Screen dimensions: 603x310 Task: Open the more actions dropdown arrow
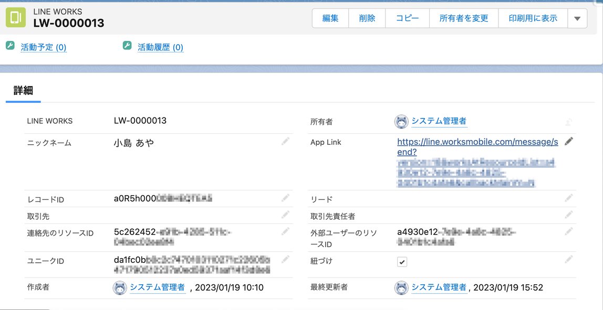(x=577, y=18)
